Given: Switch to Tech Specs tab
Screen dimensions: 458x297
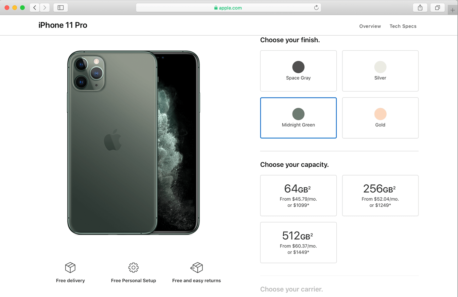Looking at the screenshot, I should 403,26.
